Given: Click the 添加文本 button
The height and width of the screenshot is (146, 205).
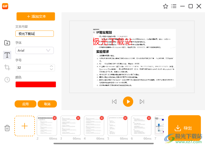Looking at the screenshot, I should tap(36, 16).
